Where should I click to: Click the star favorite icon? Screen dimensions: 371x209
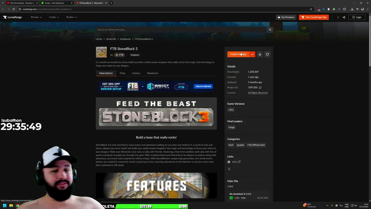click(x=260, y=54)
